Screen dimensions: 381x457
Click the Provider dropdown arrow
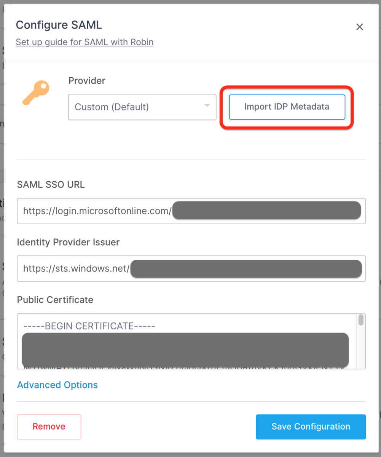(x=207, y=105)
